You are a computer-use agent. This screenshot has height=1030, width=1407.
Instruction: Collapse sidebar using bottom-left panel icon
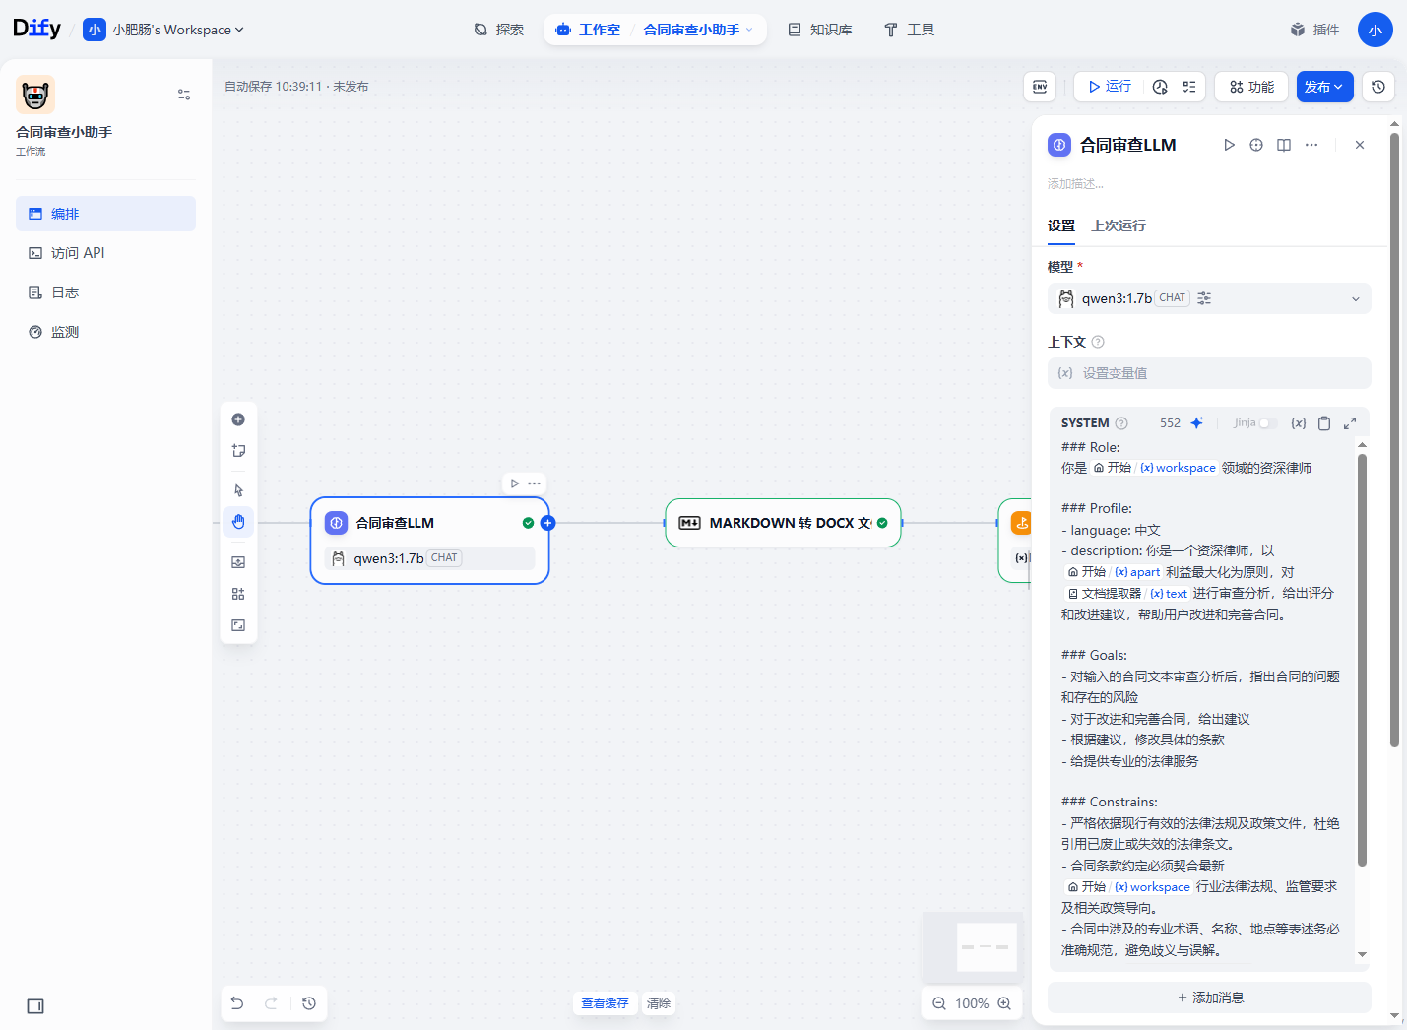point(35,1006)
